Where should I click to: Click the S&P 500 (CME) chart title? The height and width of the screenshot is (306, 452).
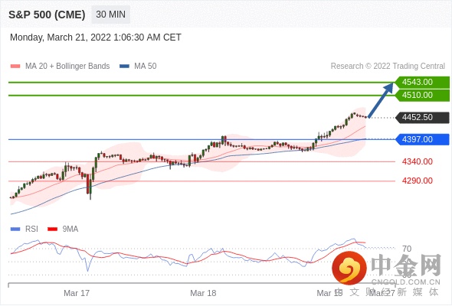tap(47, 15)
